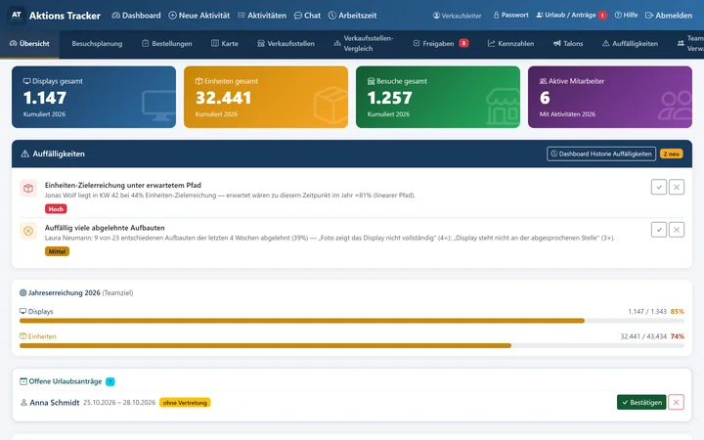Click the Aktive Mitarbeiter card
This screenshot has height=440, width=704.
pos(610,97)
